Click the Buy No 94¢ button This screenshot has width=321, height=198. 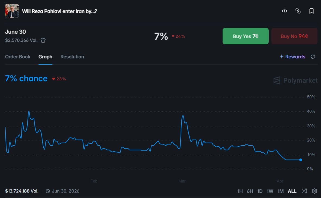tap(294, 36)
